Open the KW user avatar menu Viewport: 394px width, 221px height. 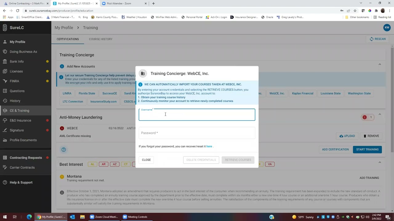click(x=387, y=27)
